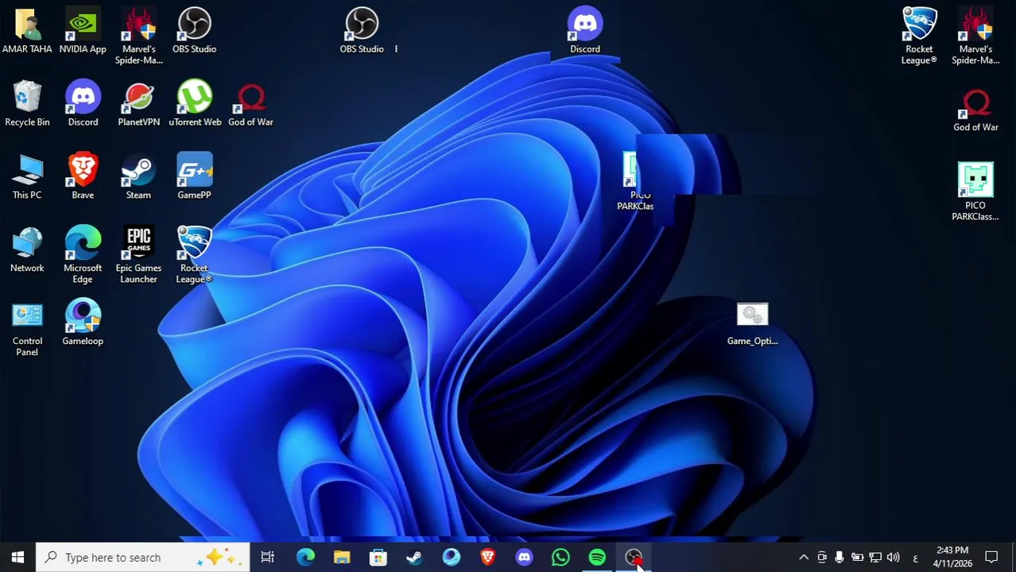Select Marvel's Spider-Man shortcut beside NVIDIA App
1016x572 pixels.
pos(138,37)
